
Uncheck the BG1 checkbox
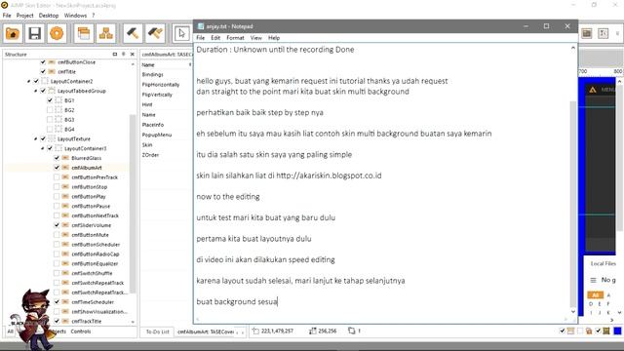coord(50,100)
